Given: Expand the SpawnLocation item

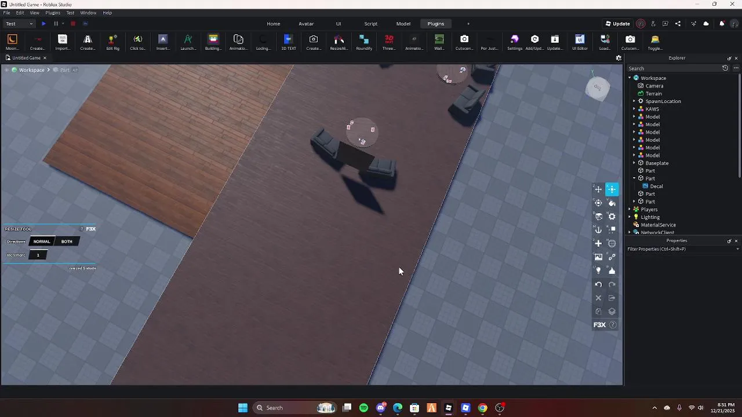Looking at the screenshot, I should pos(634,101).
